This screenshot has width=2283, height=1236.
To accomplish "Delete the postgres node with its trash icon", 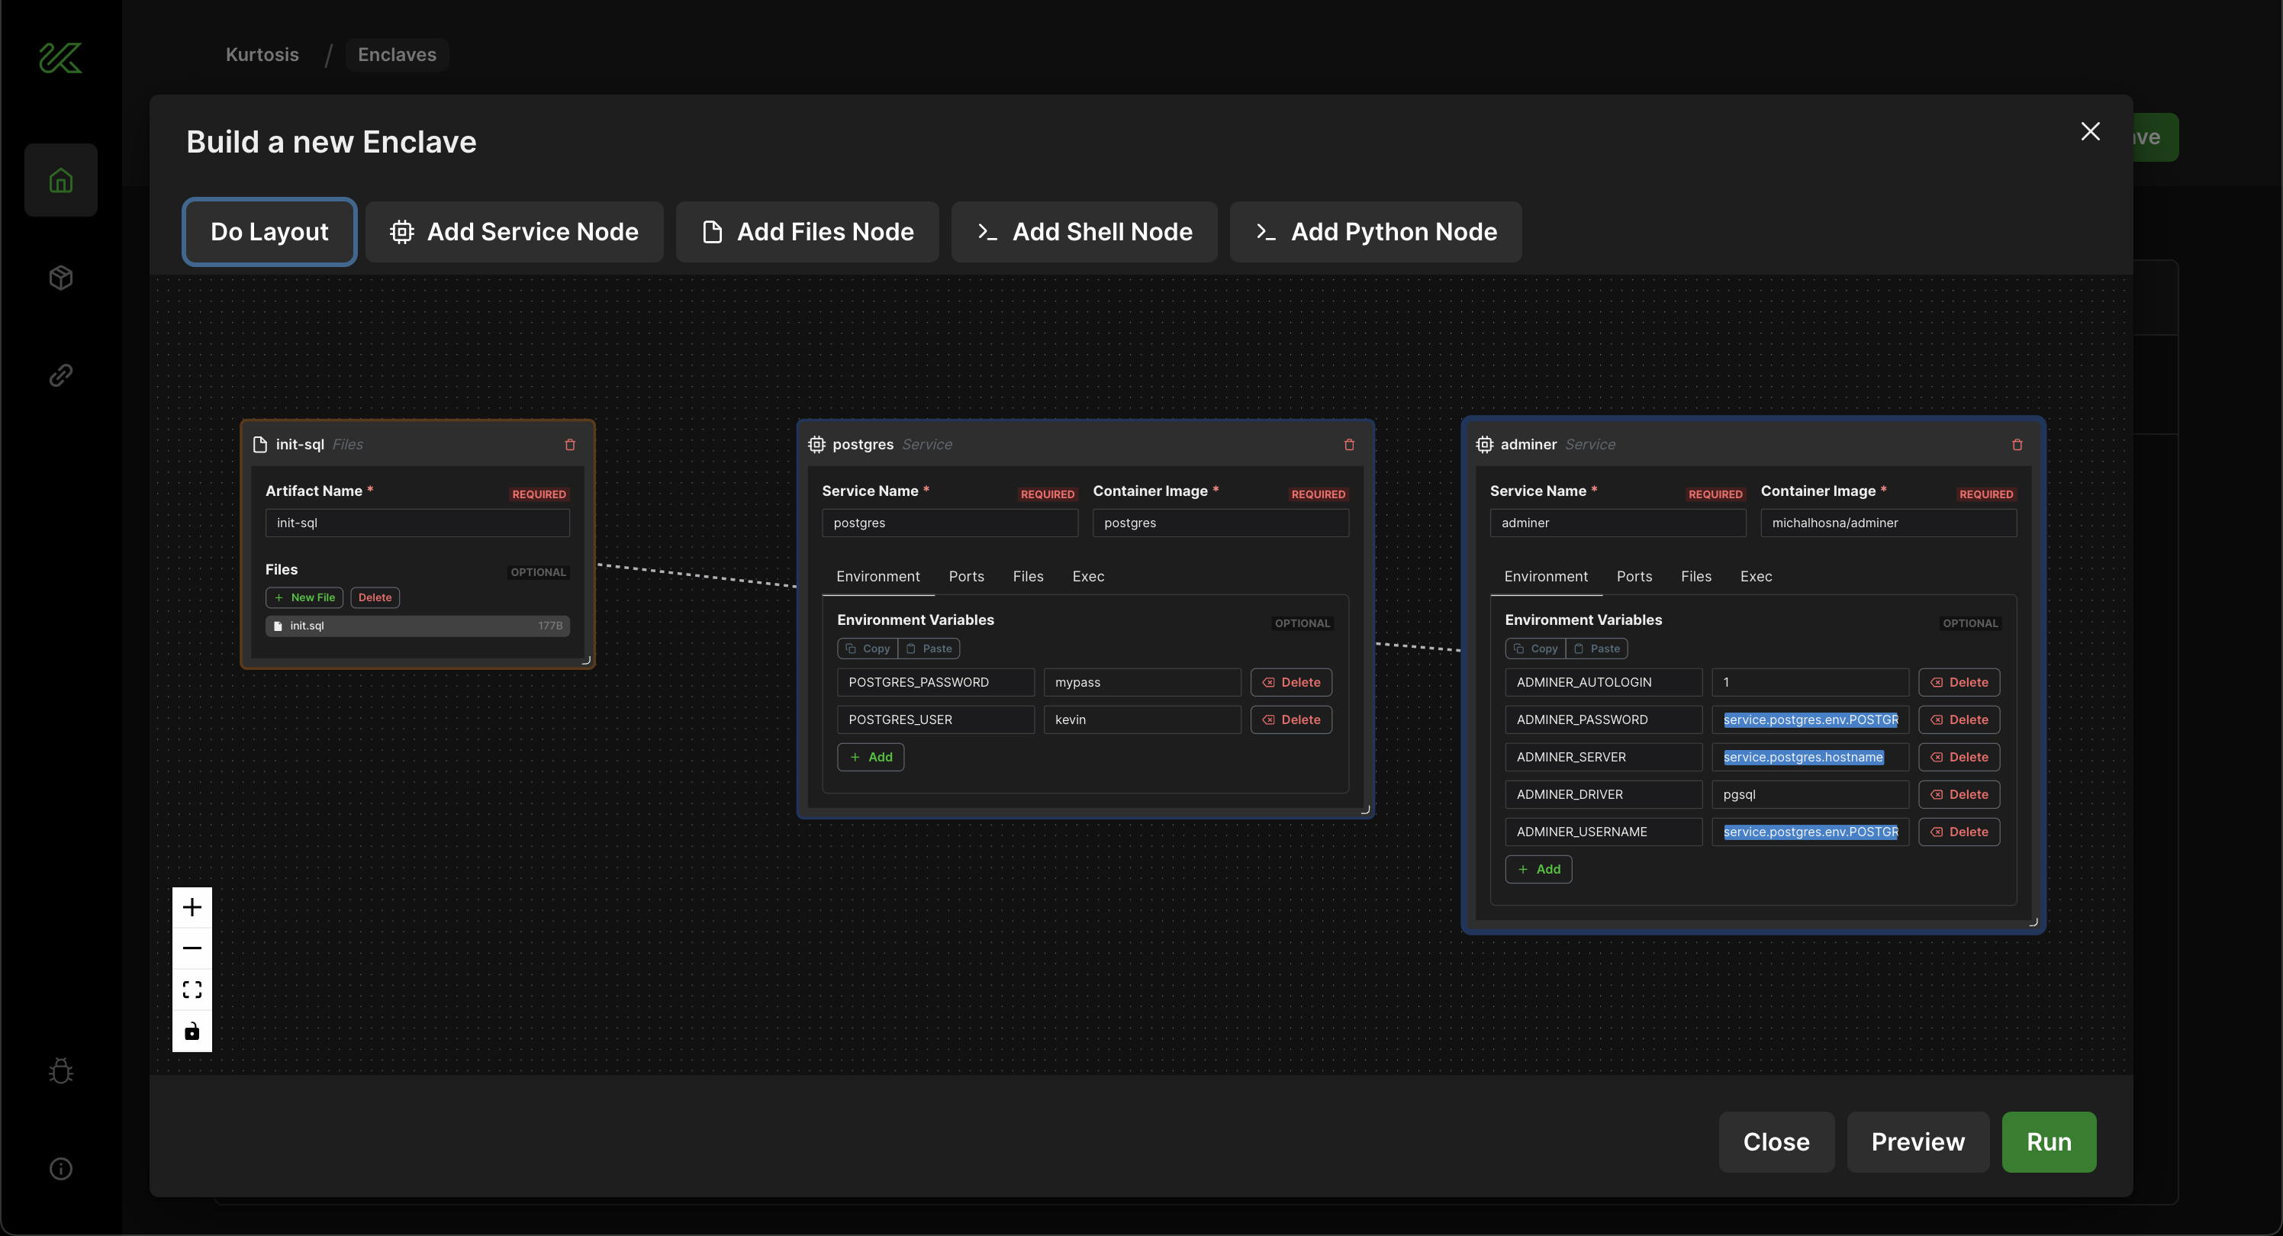I will pyautogui.click(x=1349, y=445).
